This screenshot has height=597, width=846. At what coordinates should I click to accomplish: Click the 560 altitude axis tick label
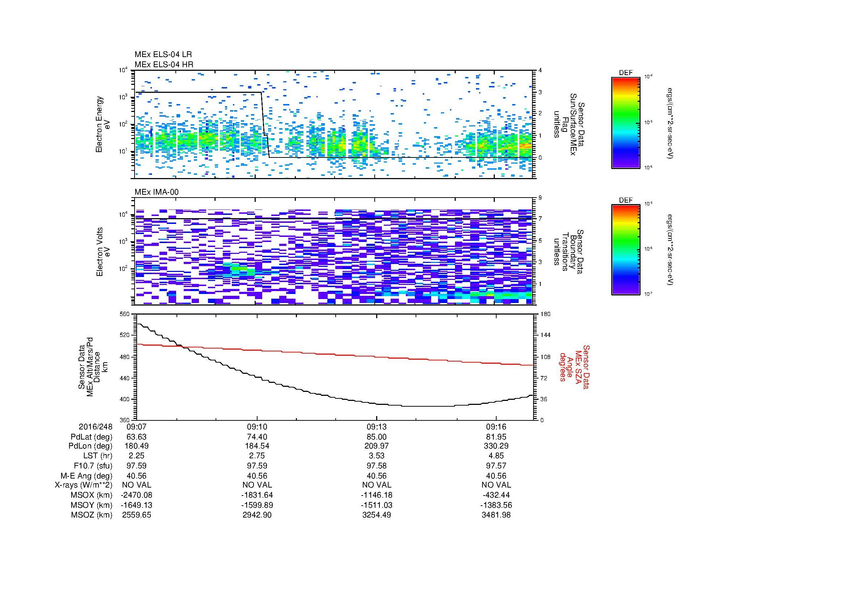pos(125,314)
